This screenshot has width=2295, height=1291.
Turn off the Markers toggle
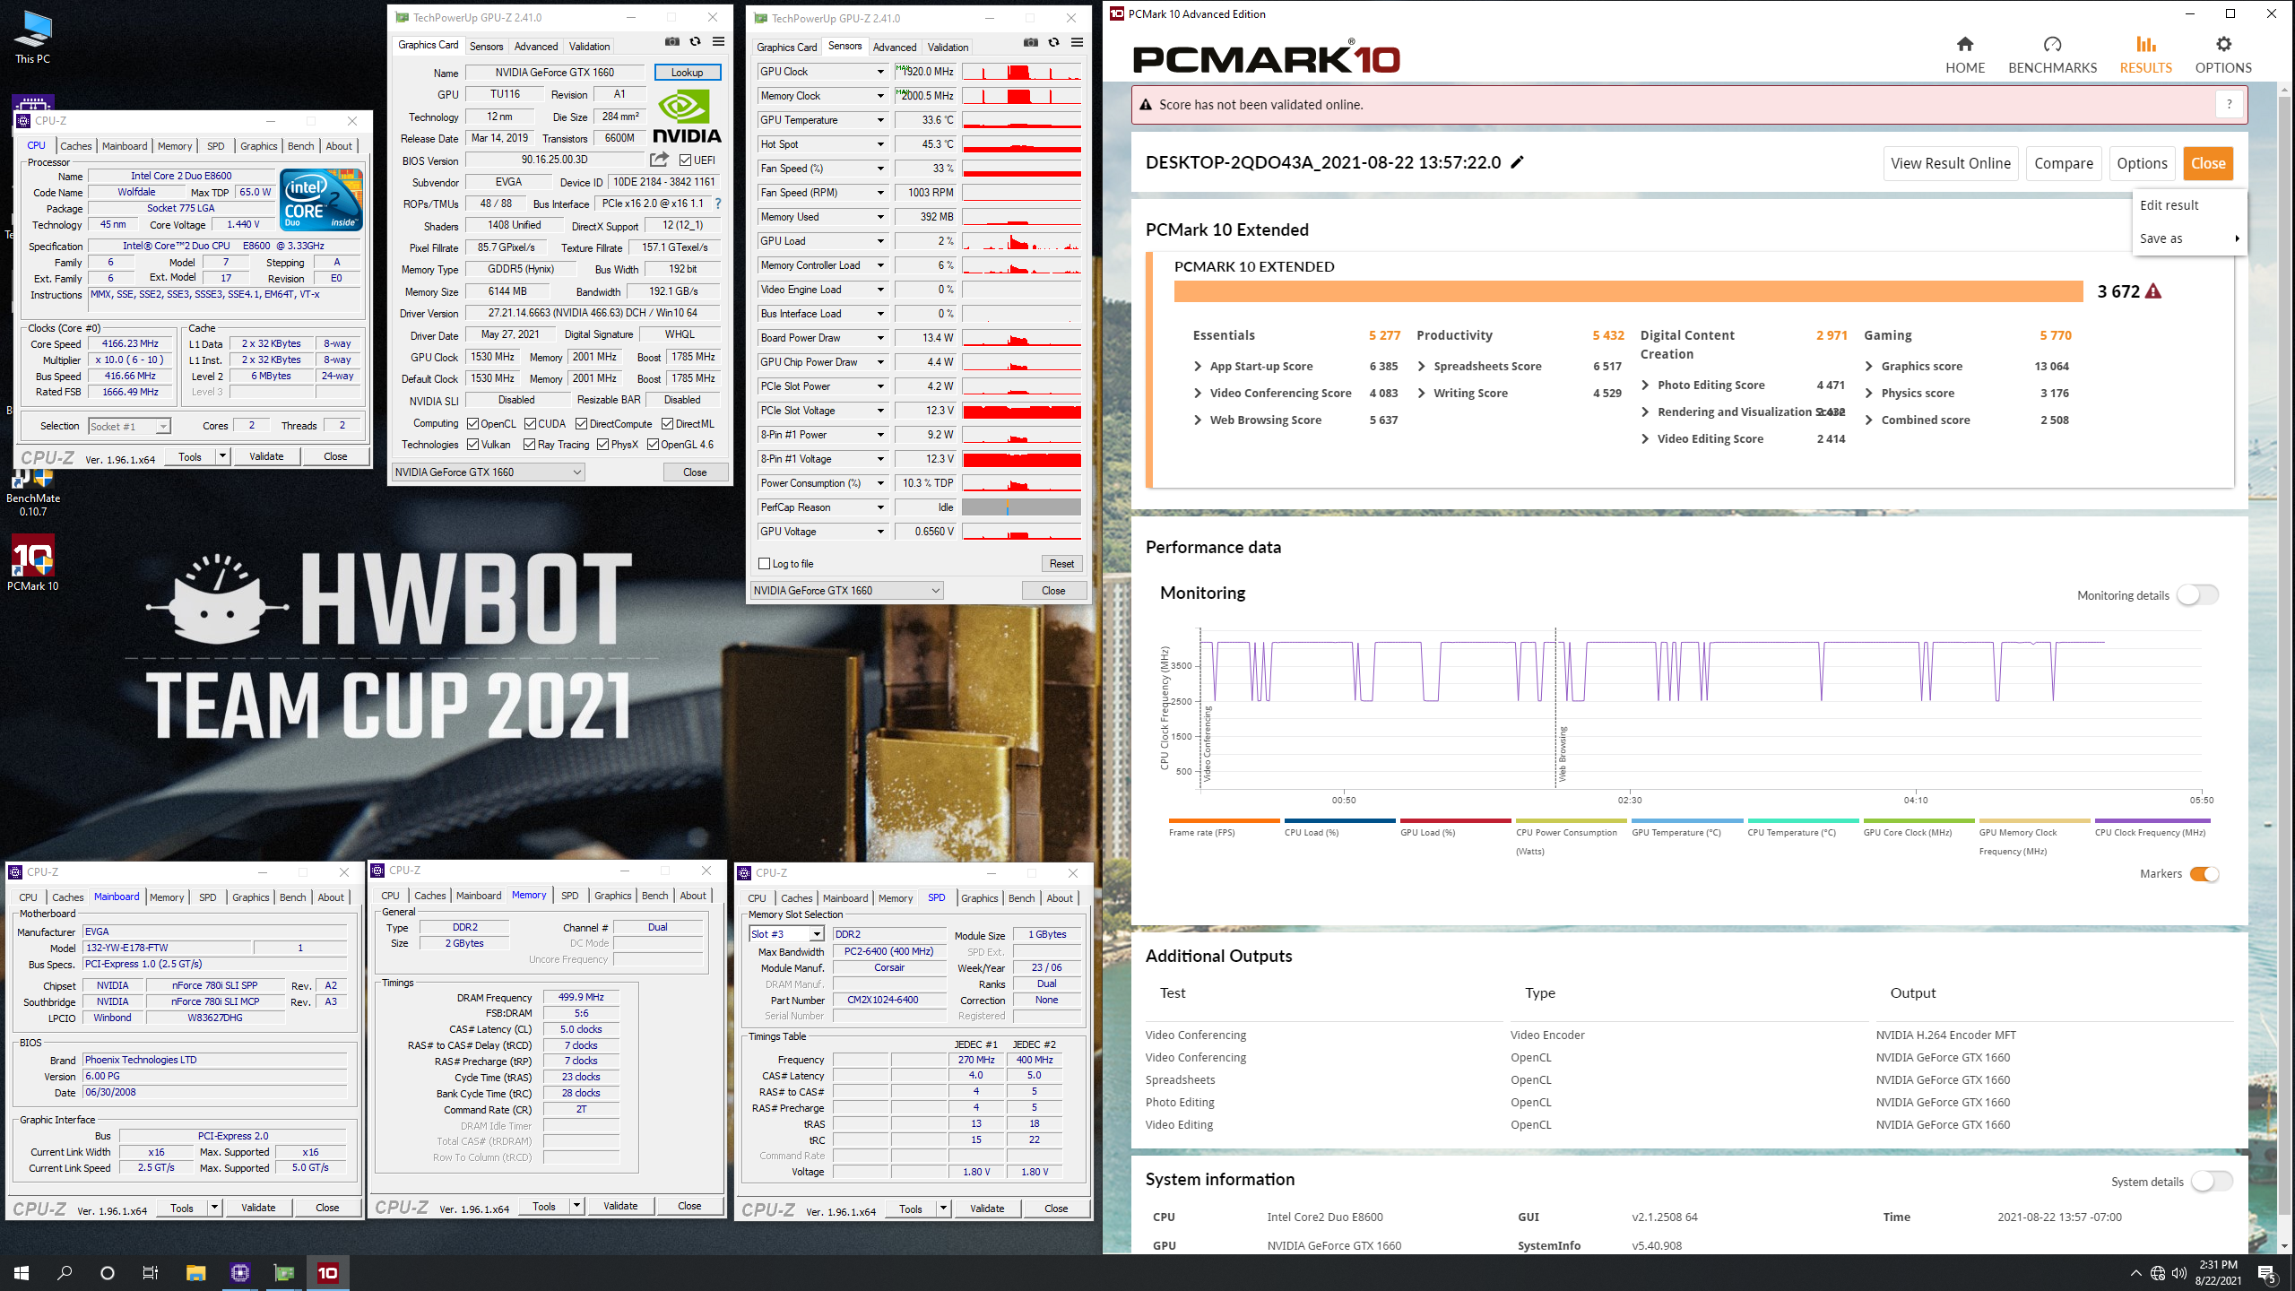2204,874
